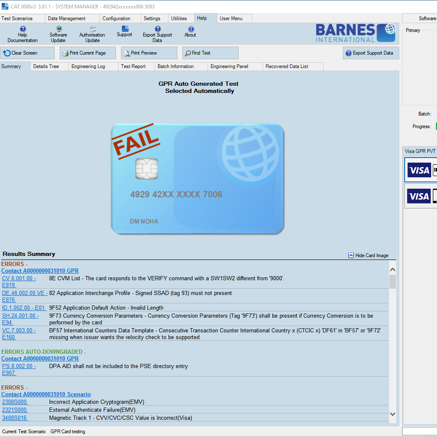This screenshot has height=437, width=437.
Task: Open the Utilities menu
Action: click(179, 18)
